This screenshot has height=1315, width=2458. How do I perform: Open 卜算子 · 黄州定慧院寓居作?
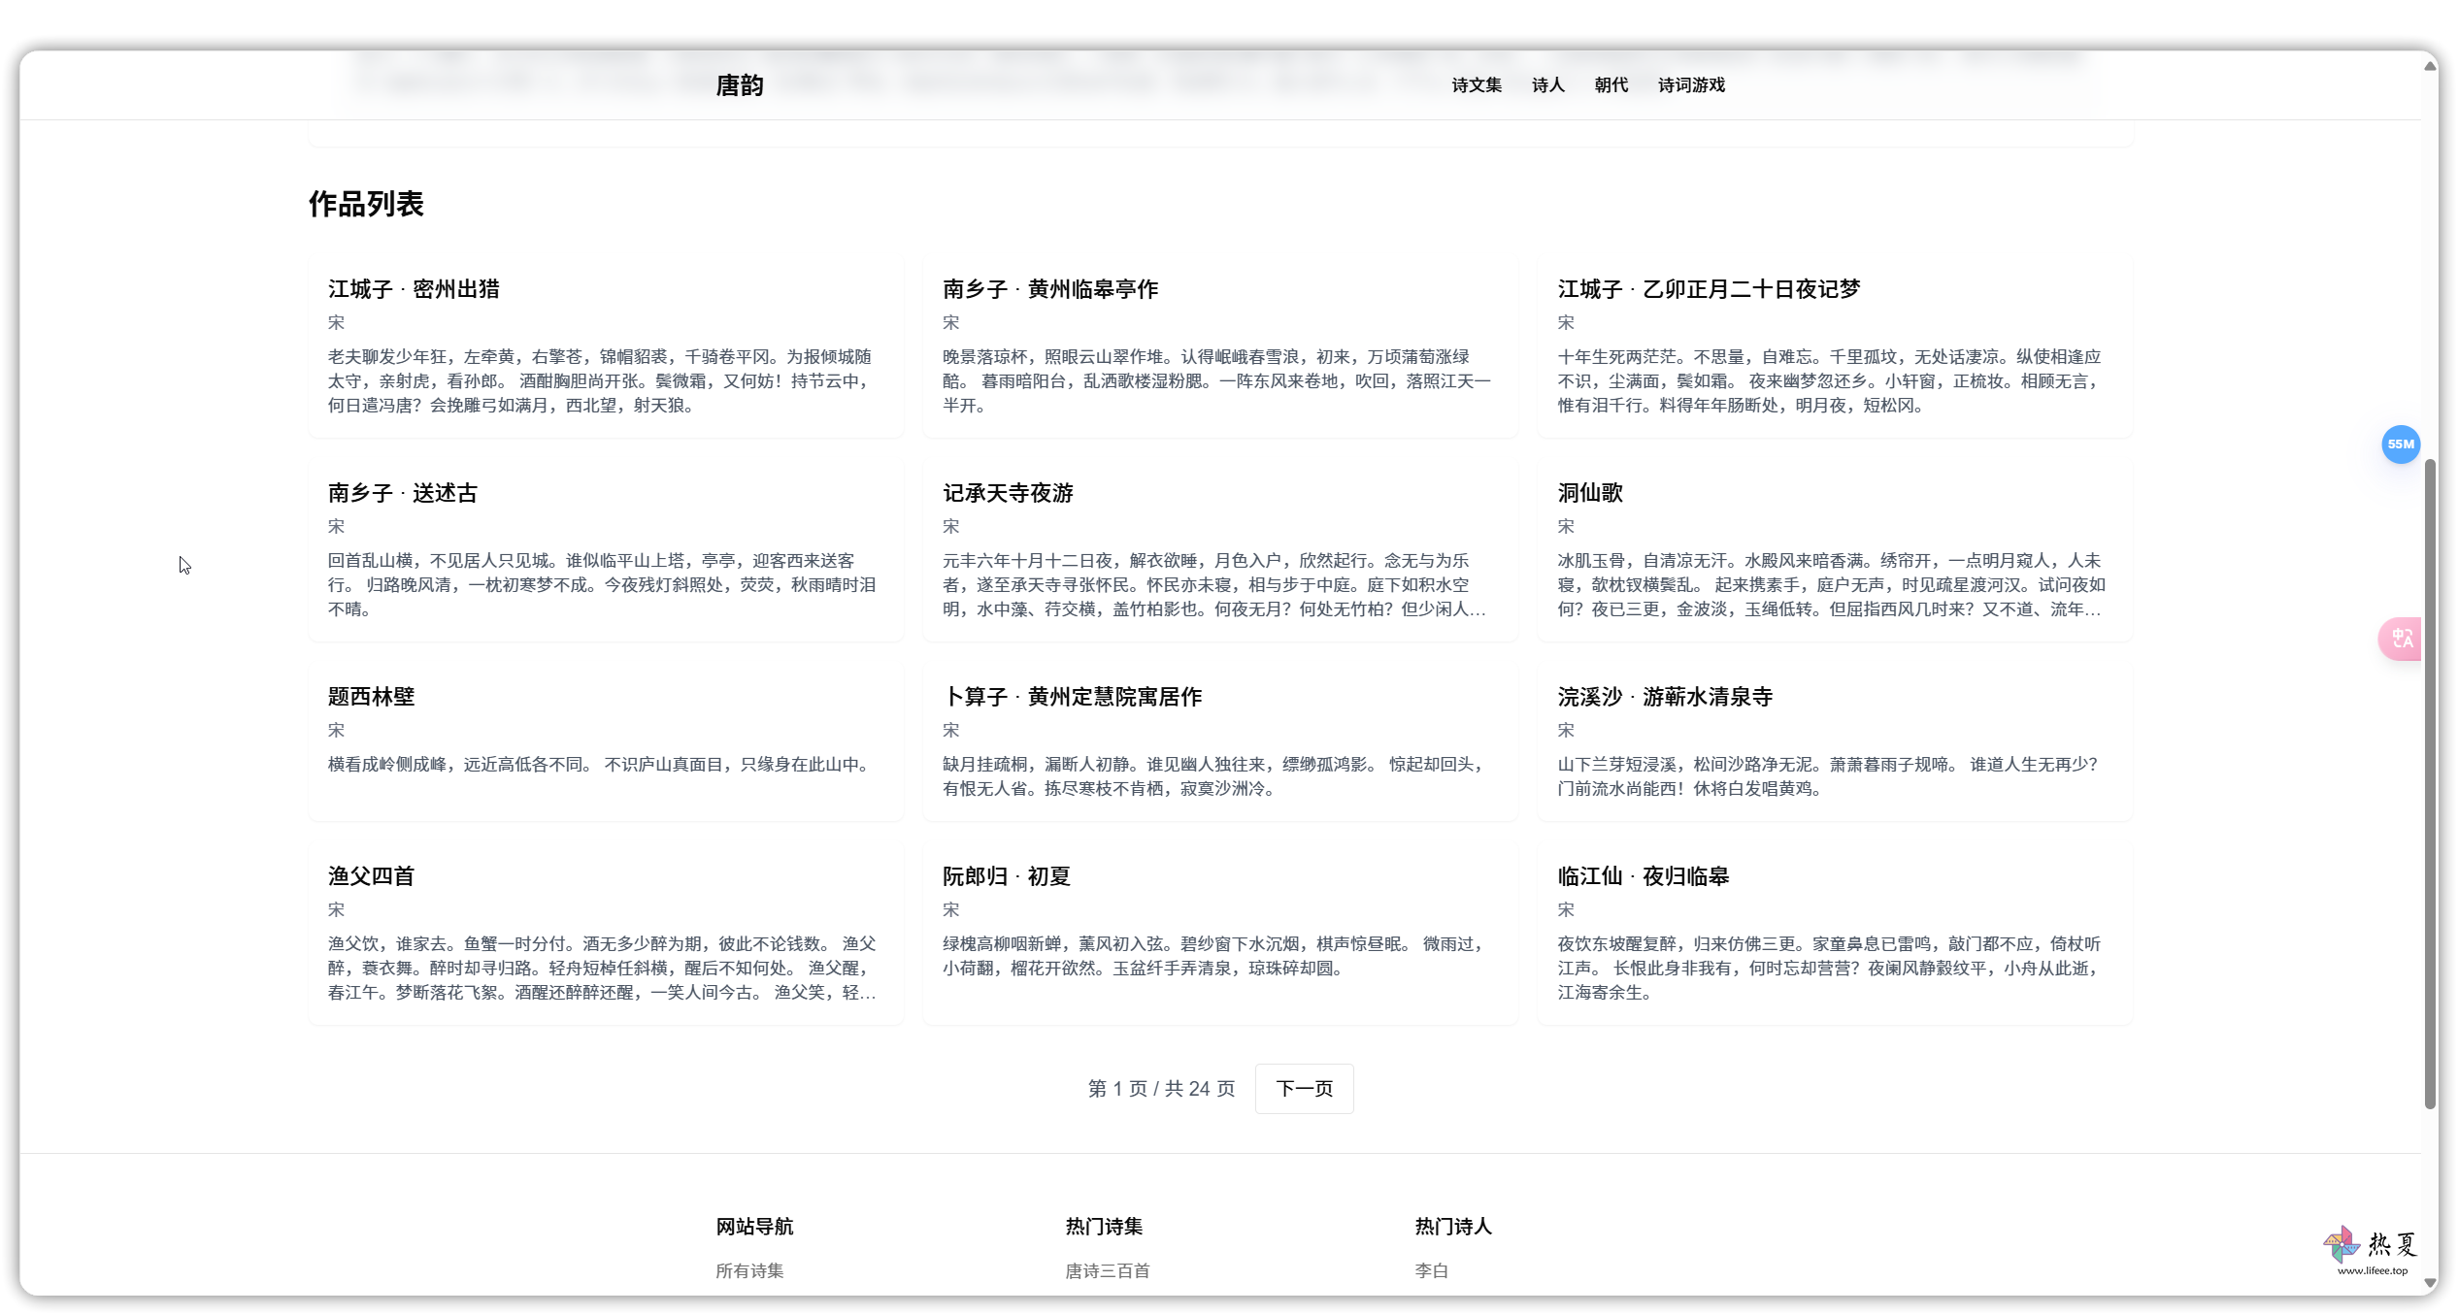point(1072,697)
